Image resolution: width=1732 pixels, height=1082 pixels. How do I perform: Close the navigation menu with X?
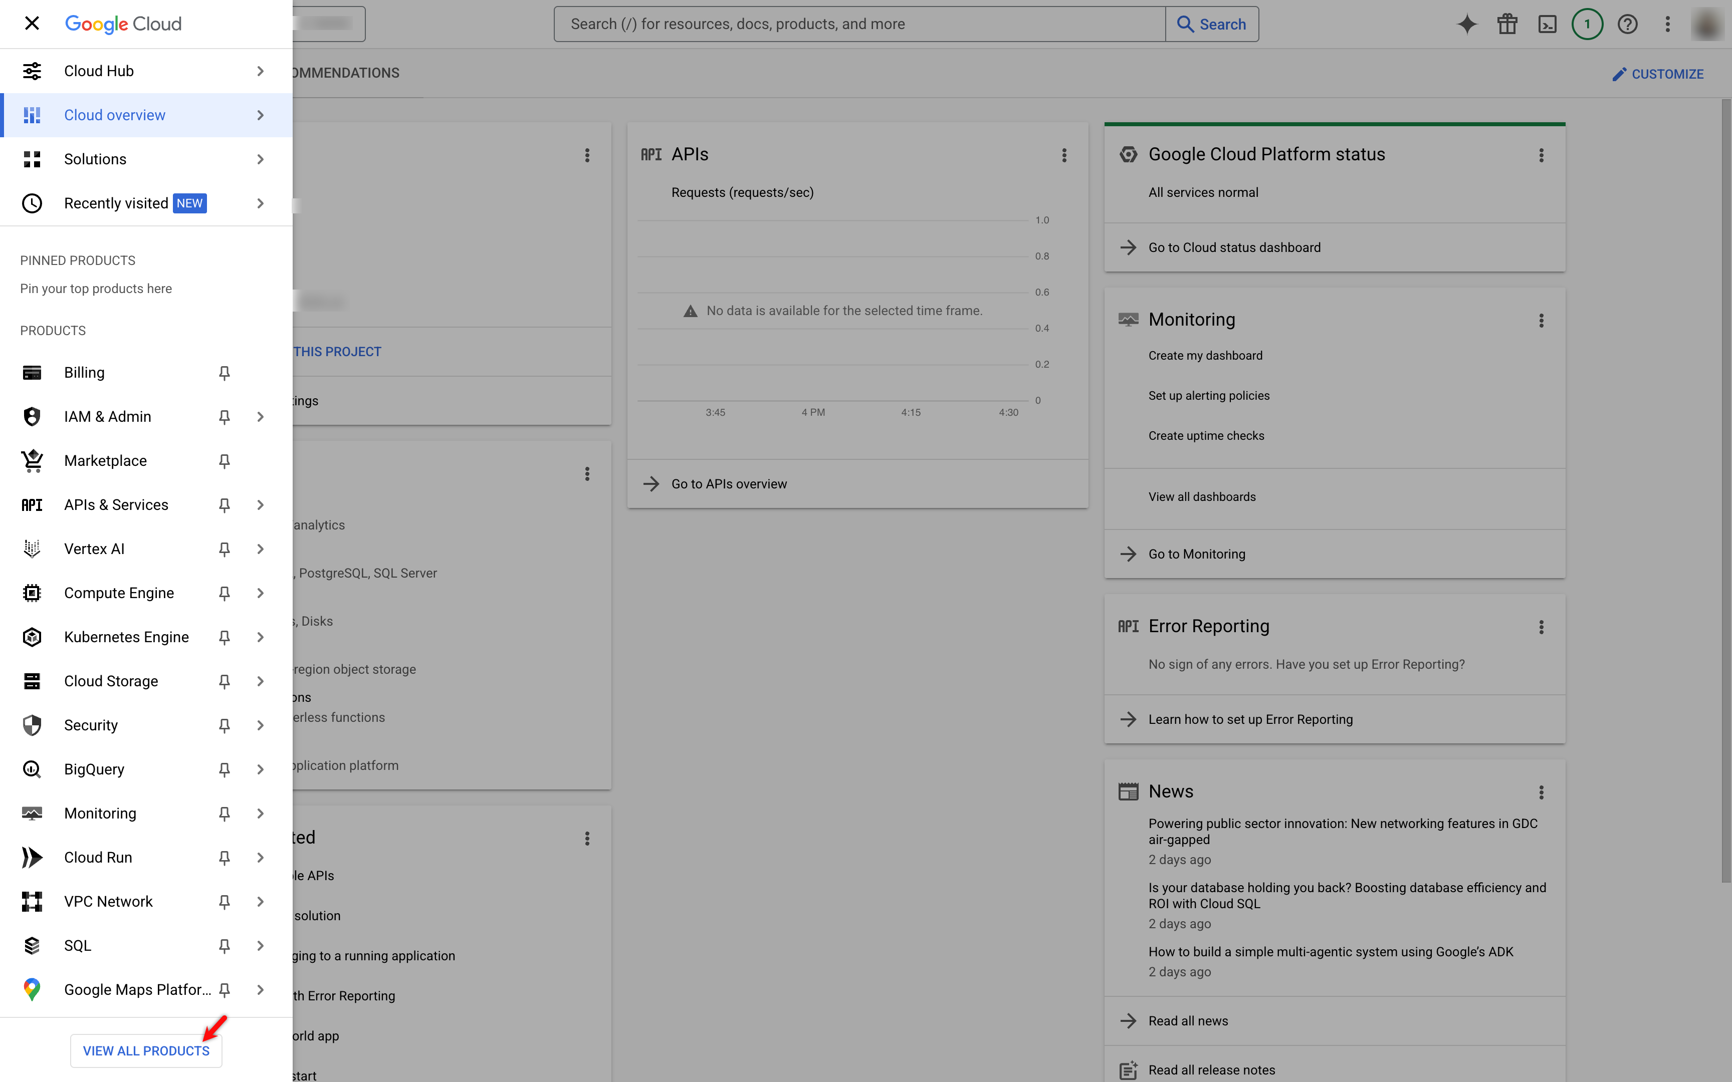(x=32, y=24)
